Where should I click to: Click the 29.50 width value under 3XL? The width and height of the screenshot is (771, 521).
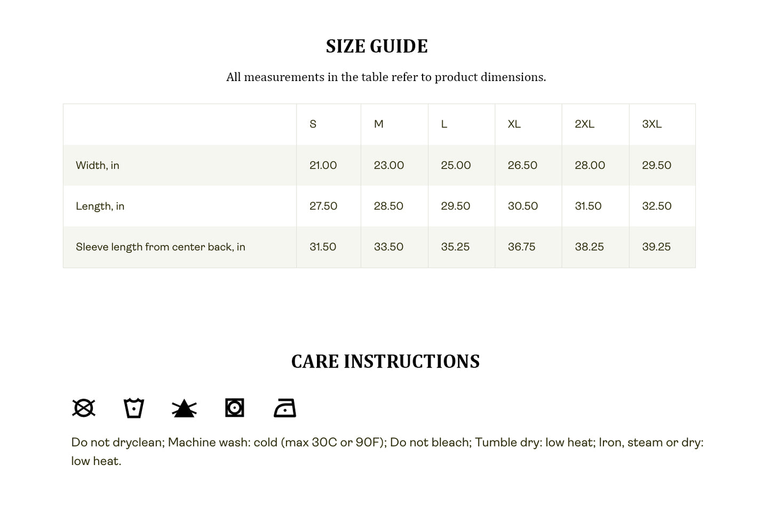657,165
